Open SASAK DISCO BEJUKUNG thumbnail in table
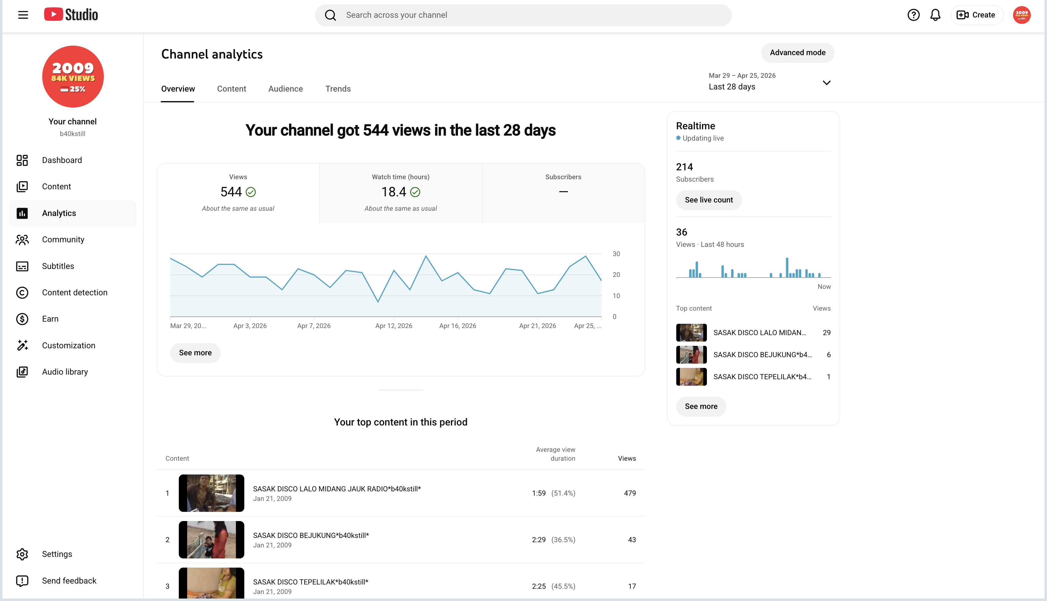This screenshot has height=601, width=1047. point(211,539)
